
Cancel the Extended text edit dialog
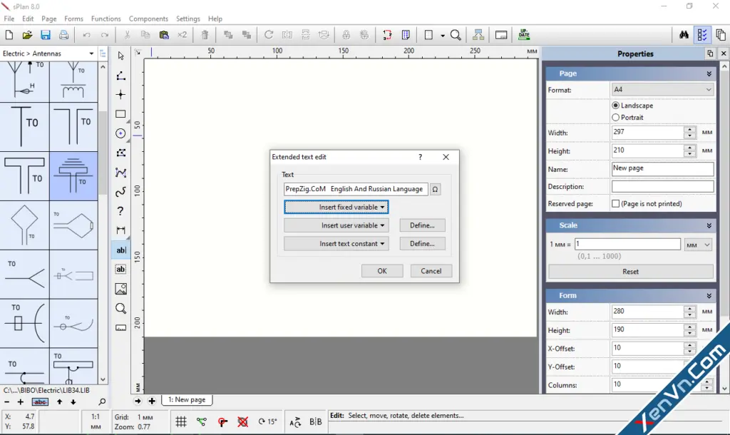point(431,271)
